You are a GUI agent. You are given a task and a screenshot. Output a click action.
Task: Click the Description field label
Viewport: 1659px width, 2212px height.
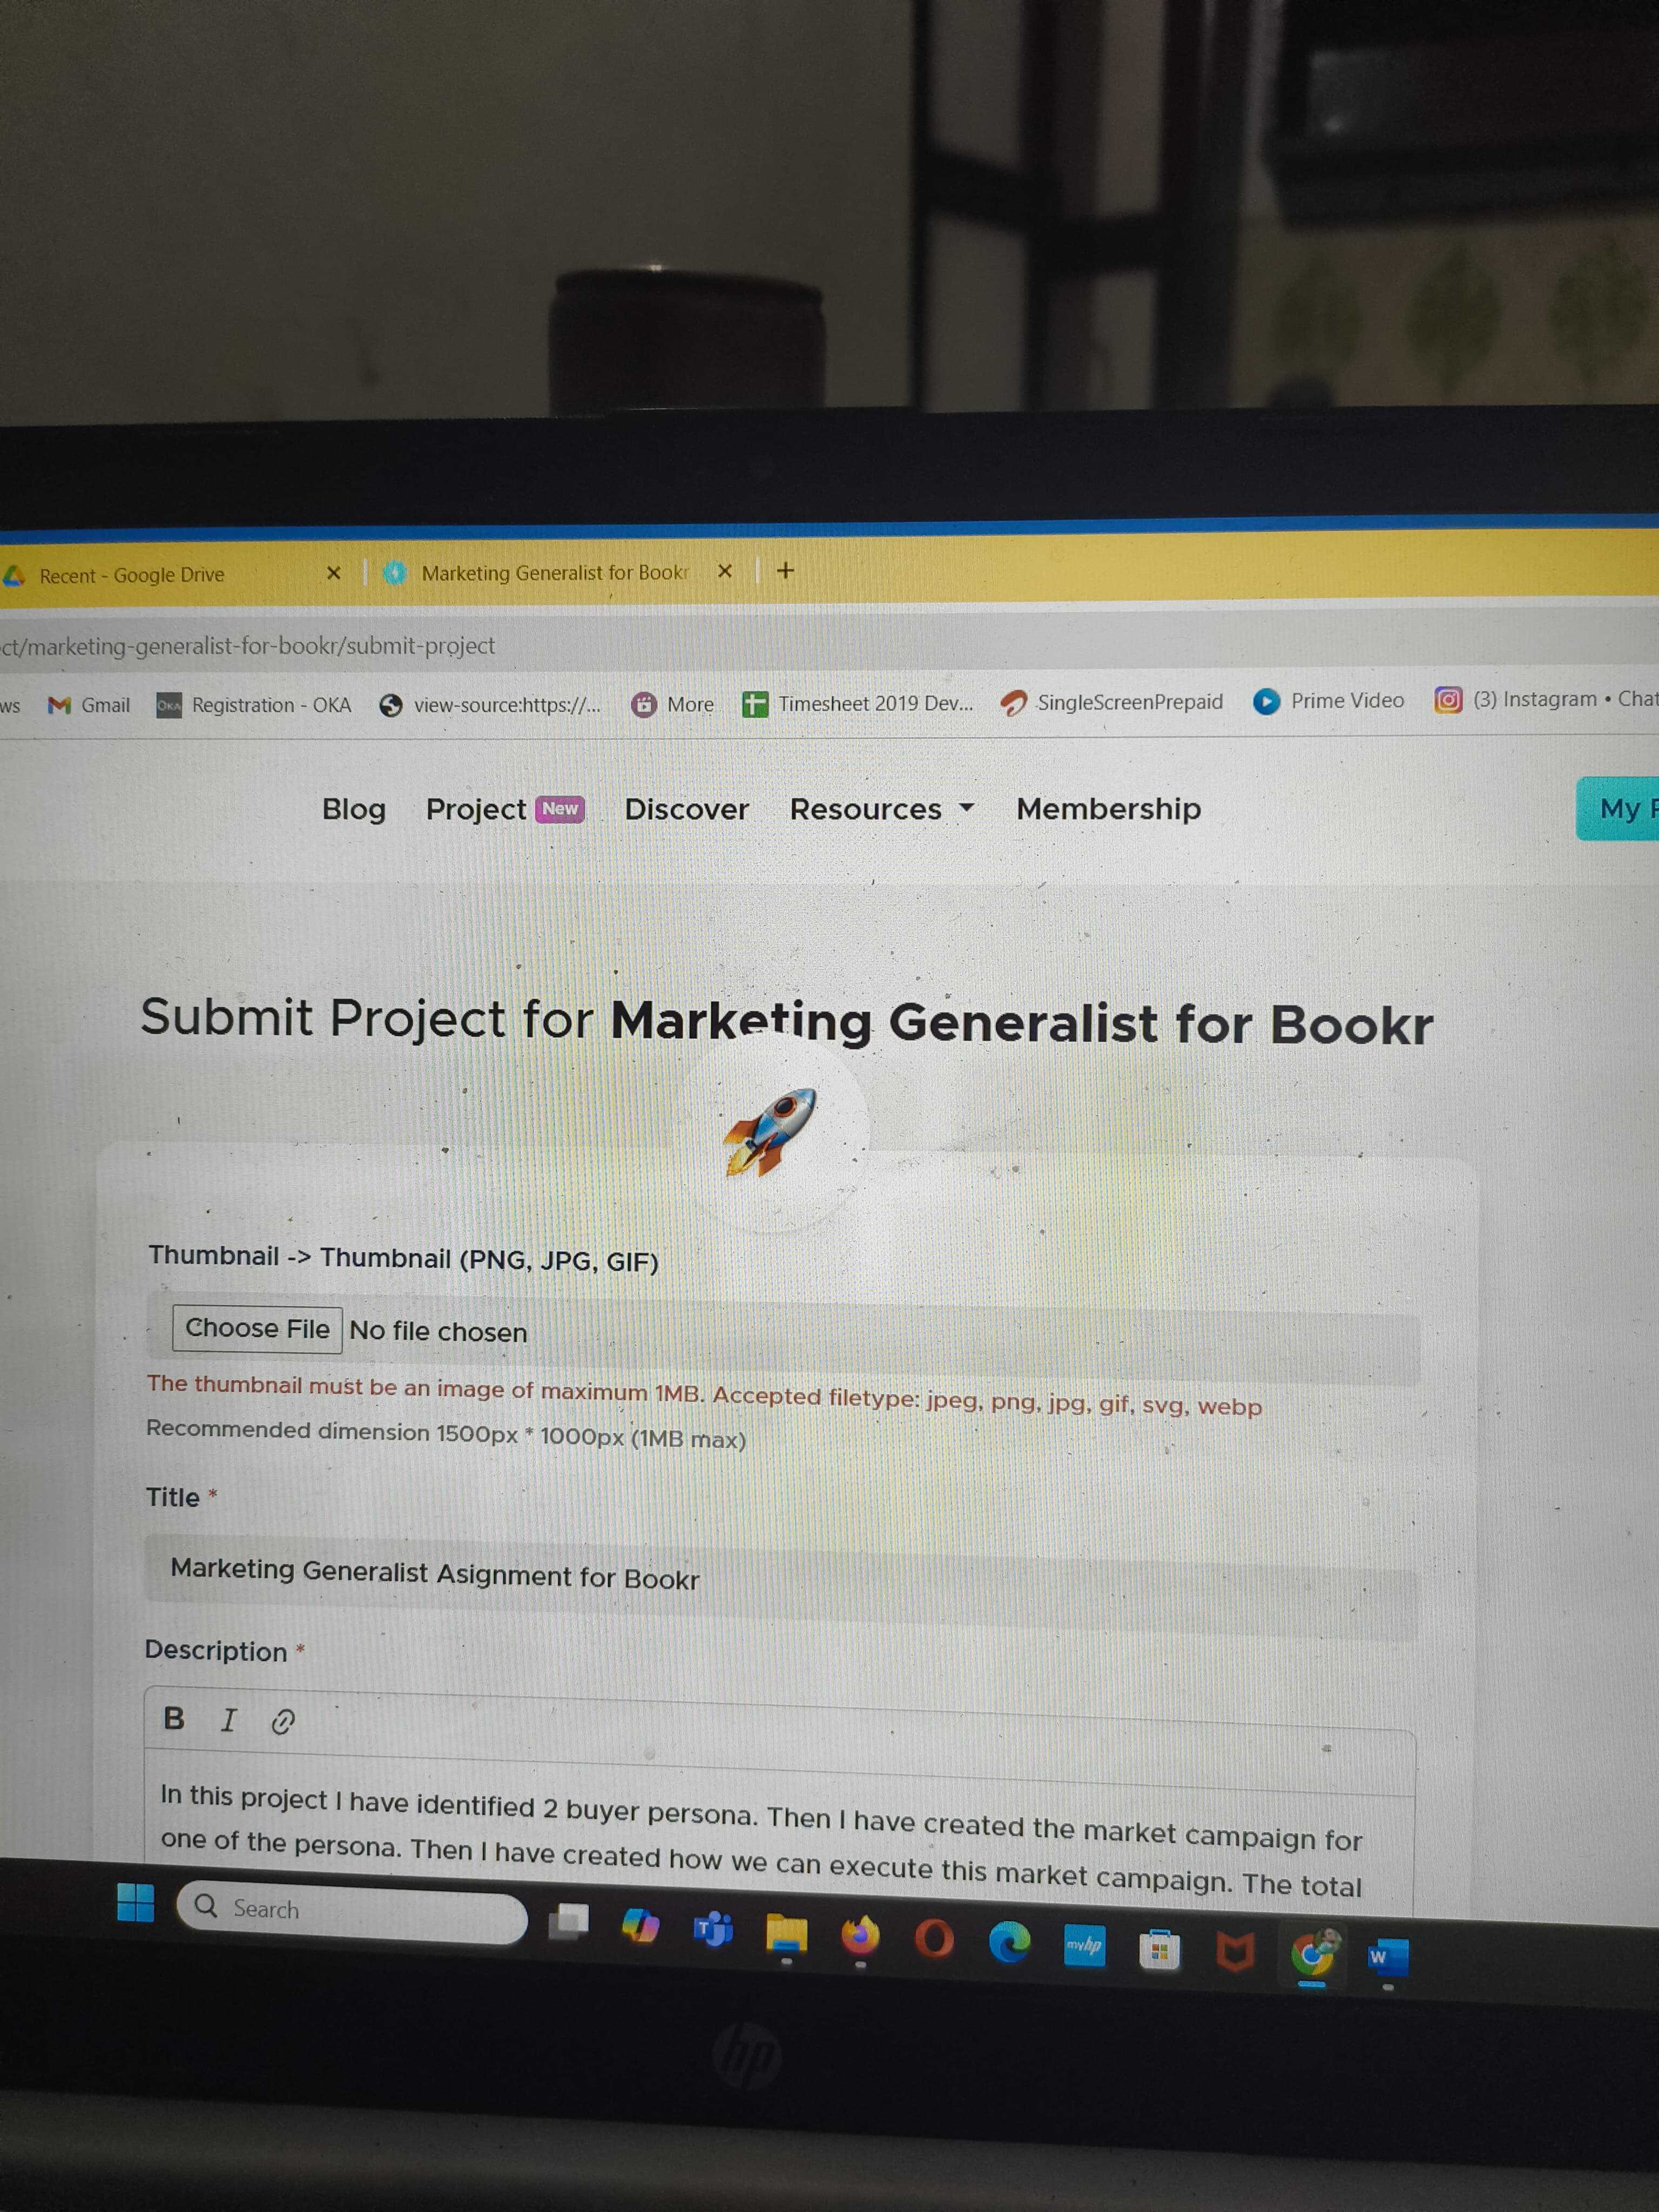[216, 1650]
